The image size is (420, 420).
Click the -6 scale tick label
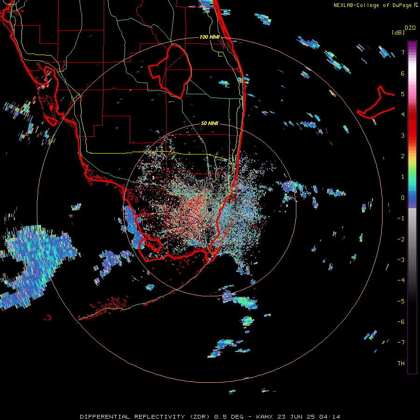[x=401, y=322]
